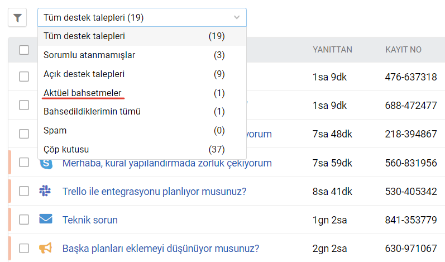Select Açık destek talepleri option
Viewport: 445px width, 262px height.
tap(84, 74)
